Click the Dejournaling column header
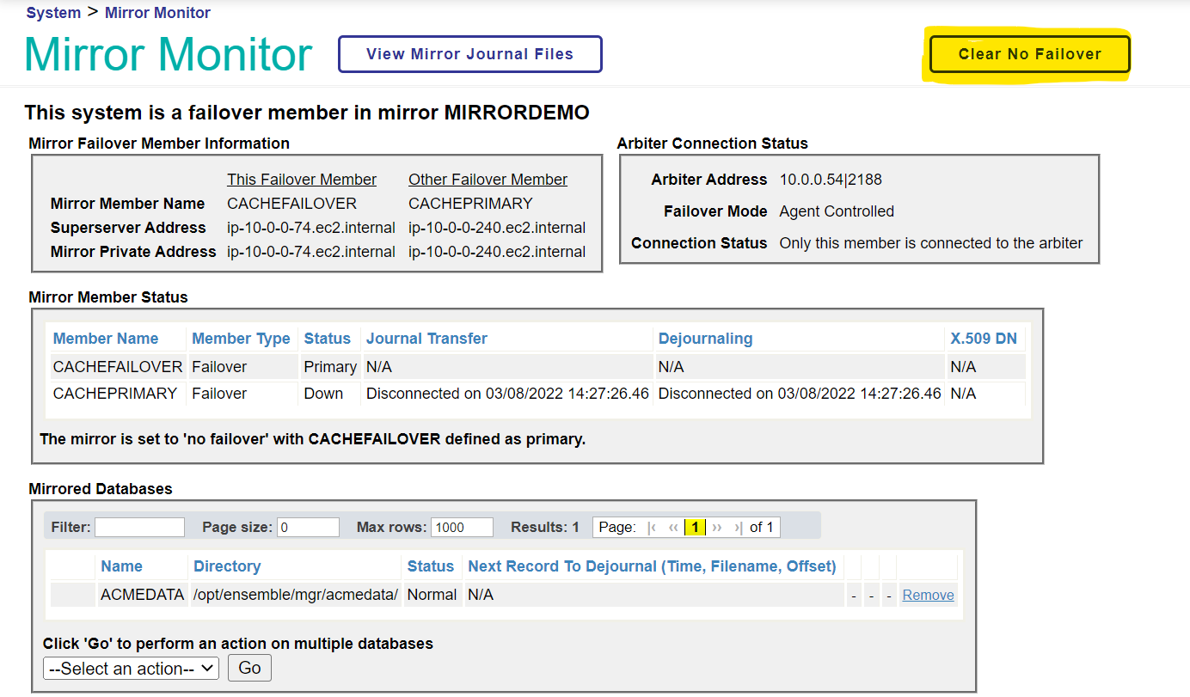Image resolution: width=1190 pixels, height=697 pixels. pyautogui.click(x=705, y=339)
